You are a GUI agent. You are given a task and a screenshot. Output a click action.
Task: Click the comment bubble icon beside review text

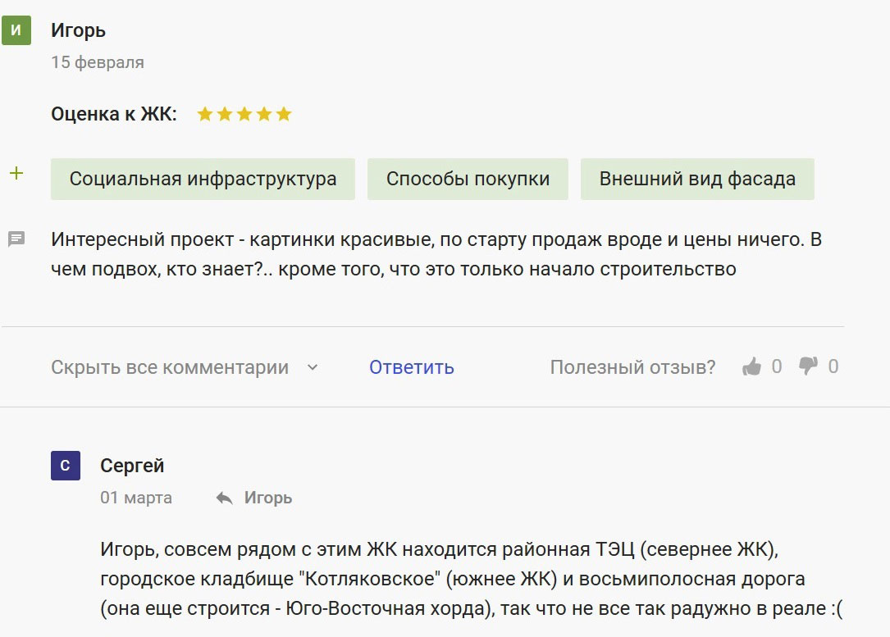[16, 239]
